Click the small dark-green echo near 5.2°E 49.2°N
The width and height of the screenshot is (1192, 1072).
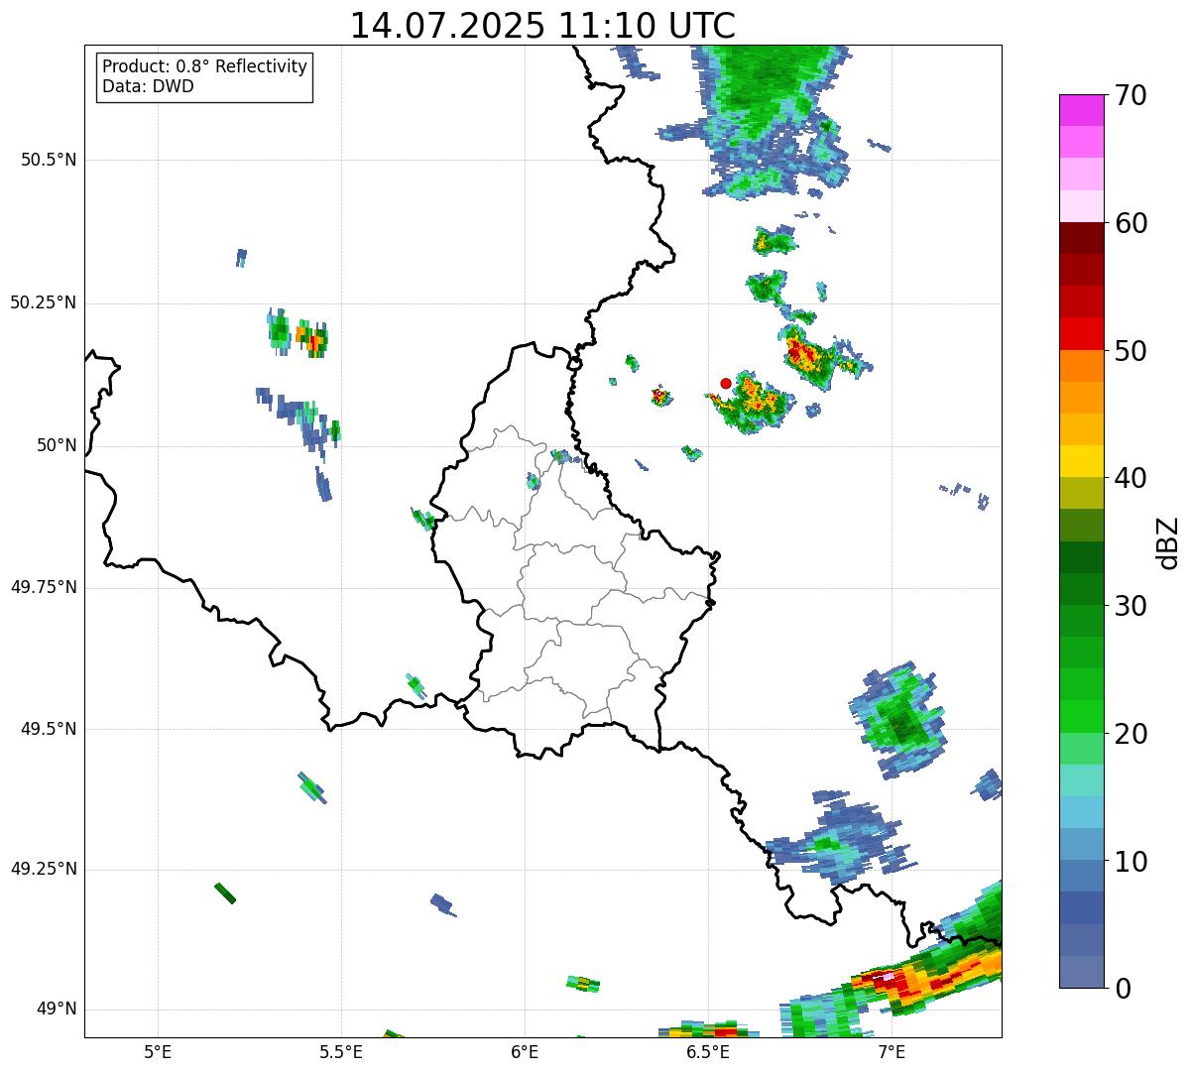225,893
